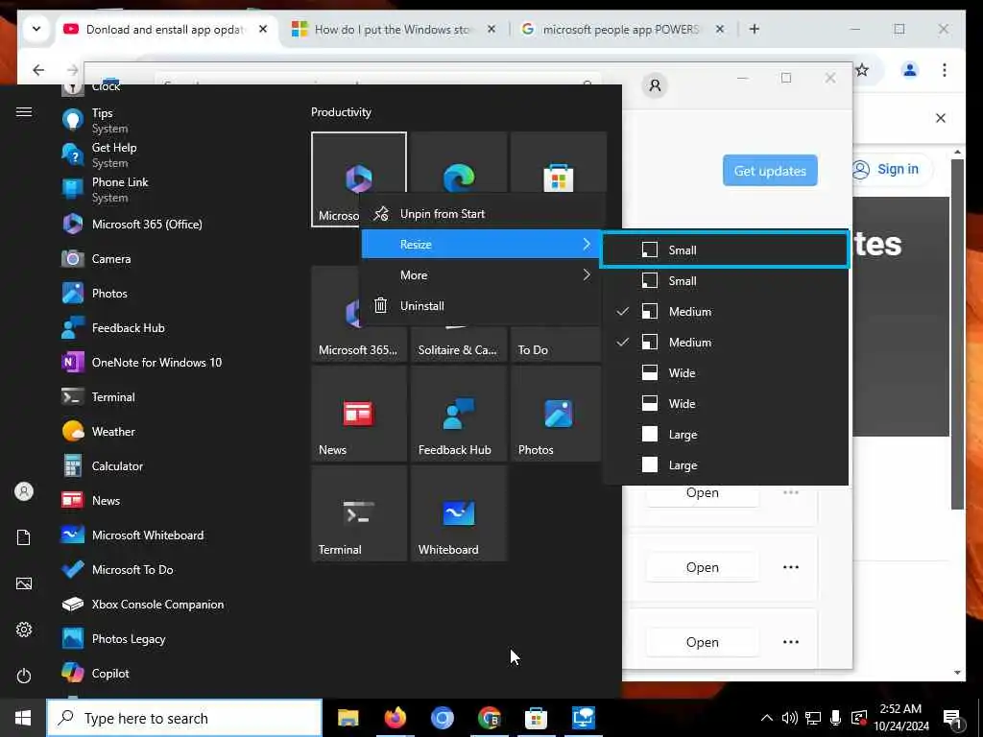Open Chrome three-dot menu
Viewport: 983px width, 737px height.
pyautogui.click(x=945, y=70)
